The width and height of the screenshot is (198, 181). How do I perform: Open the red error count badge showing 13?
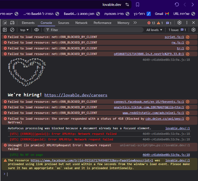pyautogui.click(x=151, y=23)
